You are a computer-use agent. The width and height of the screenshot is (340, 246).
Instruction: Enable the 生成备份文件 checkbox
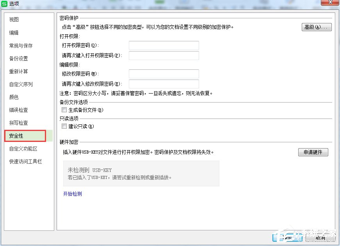point(64,110)
